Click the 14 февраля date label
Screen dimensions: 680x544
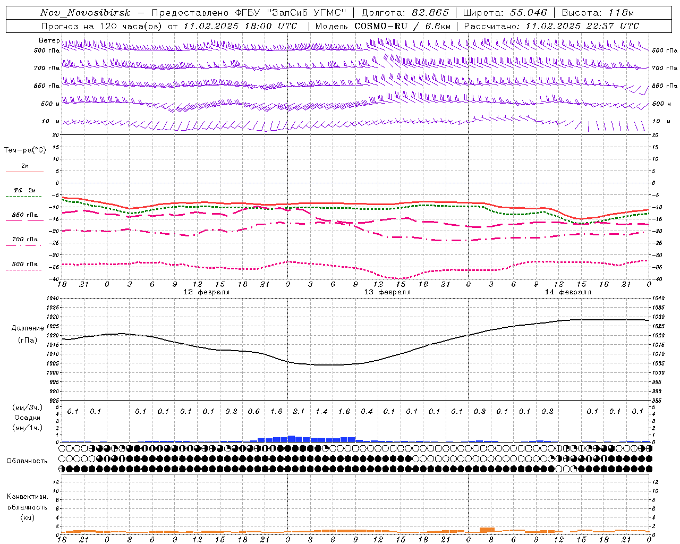568,292
